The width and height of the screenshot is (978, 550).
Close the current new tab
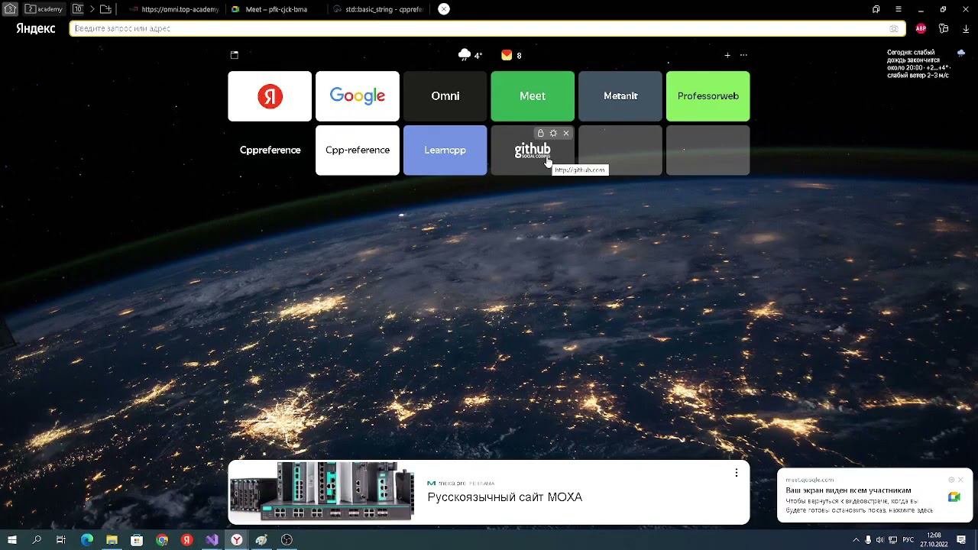[x=444, y=9]
